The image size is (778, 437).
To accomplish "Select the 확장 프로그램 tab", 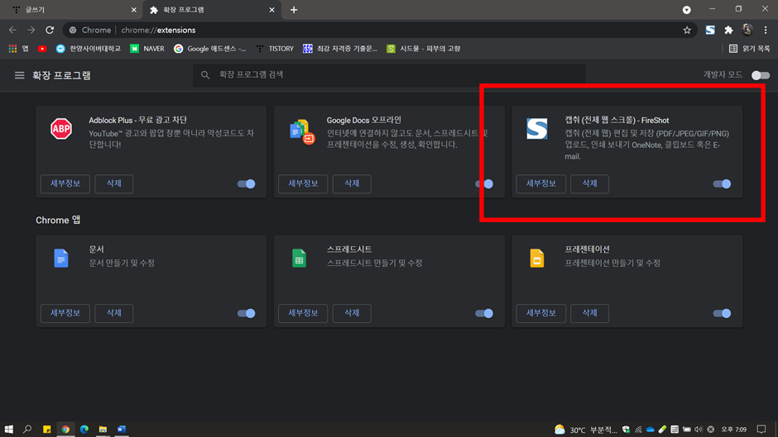I will [212, 10].
